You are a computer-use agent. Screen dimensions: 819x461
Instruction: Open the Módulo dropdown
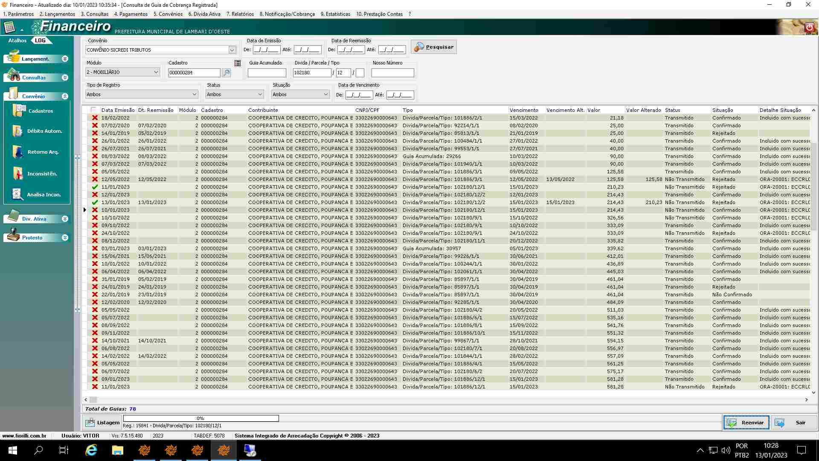[x=156, y=72]
